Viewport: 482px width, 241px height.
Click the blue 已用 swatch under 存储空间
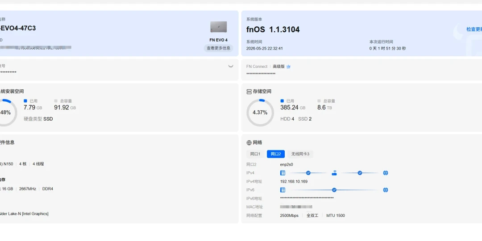282,101
